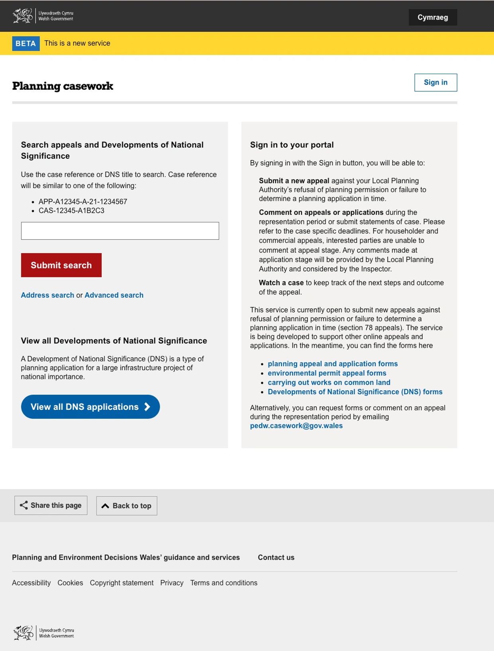Screen dimensions: 494x651
Task: Open the Accessibility footer link
Action: coord(31,583)
